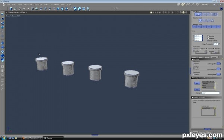Click the shading domain Name input field

point(211,93)
